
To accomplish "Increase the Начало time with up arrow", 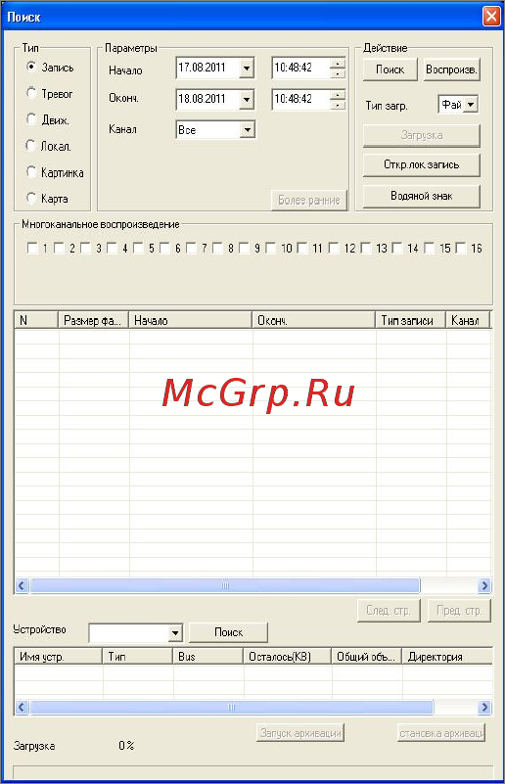I will click(338, 63).
